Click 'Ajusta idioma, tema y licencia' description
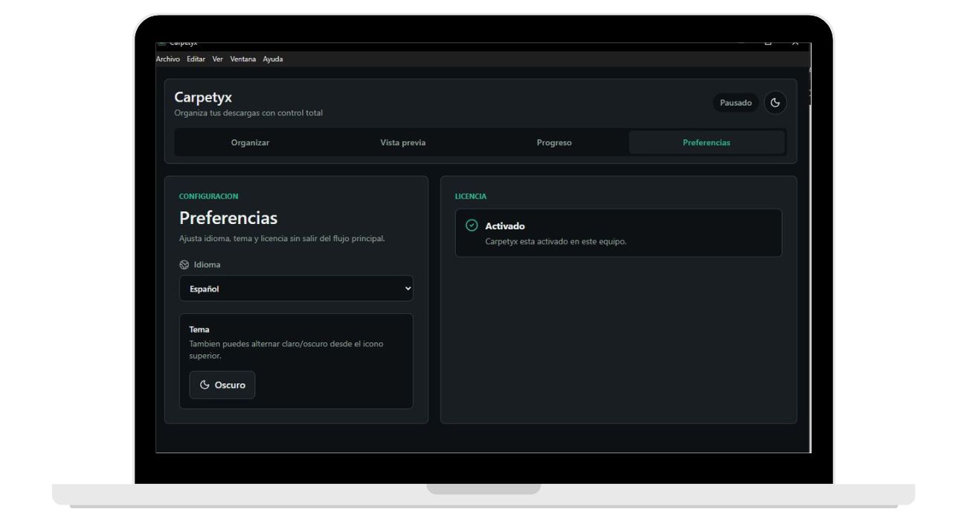This screenshot has width=967, height=521. [282, 239]
